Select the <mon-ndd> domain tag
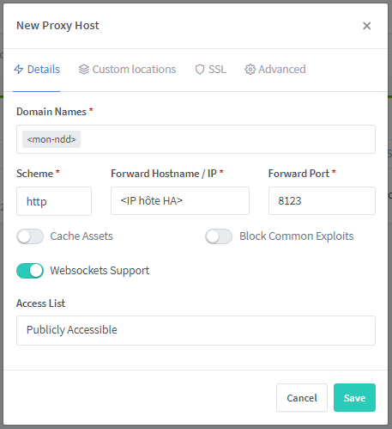 point(51,139)
